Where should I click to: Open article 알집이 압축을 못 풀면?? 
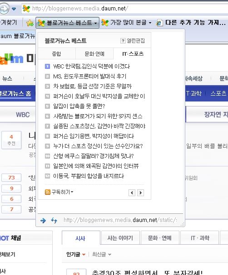[79, 106]
